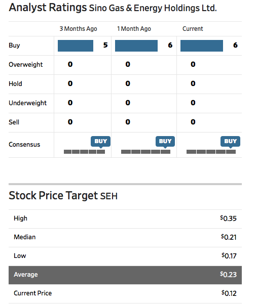Click the BUY consensus badge under 3 Months Ago
Viewport: 257px width, 305px height.
coord(100,142)
